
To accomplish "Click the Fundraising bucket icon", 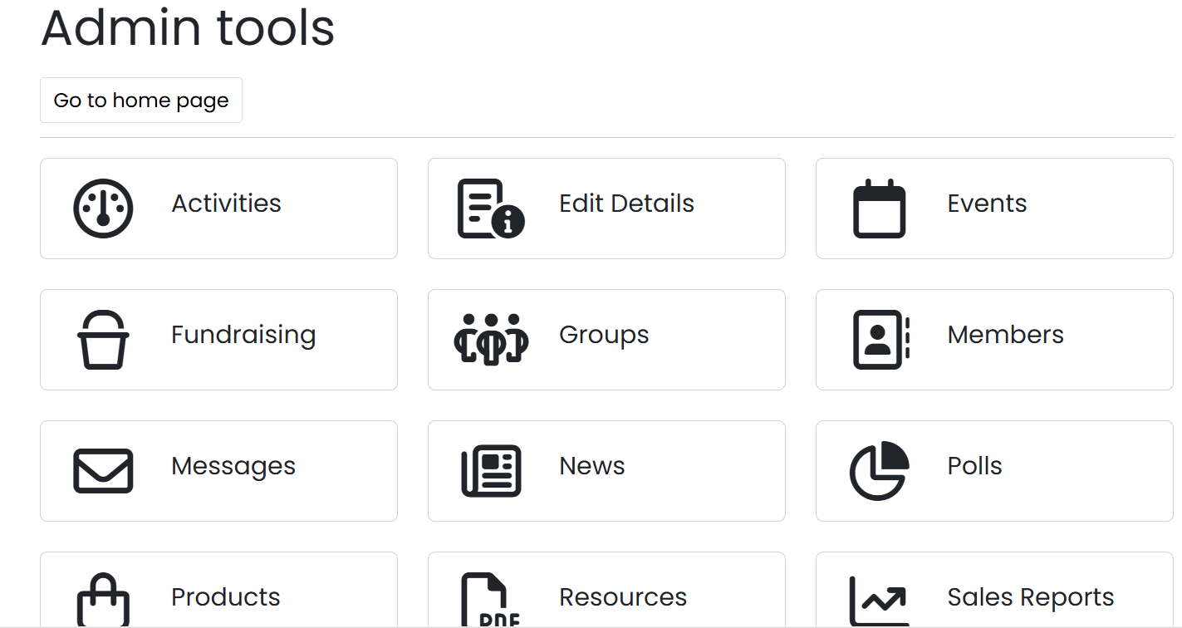I will [x=103, y=340].
